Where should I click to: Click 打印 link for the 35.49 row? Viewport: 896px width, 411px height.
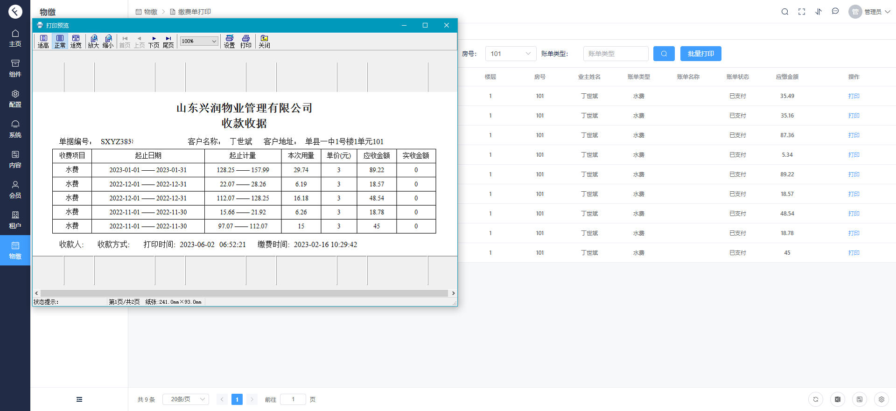[854, 96]
